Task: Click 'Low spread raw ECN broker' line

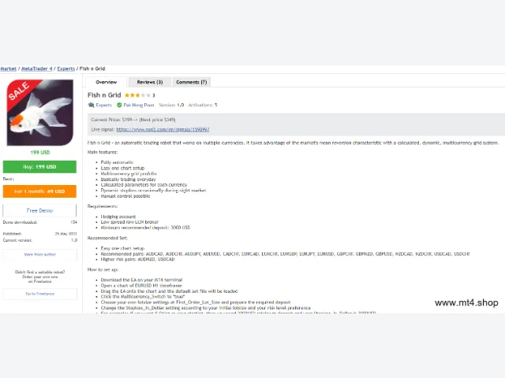Action: pos(129,222)
